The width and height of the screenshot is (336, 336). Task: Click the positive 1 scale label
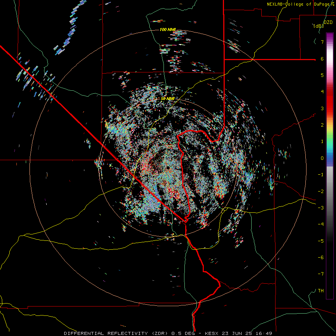tap(322, 141)
